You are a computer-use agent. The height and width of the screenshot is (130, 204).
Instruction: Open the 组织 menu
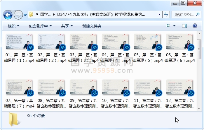13,26
